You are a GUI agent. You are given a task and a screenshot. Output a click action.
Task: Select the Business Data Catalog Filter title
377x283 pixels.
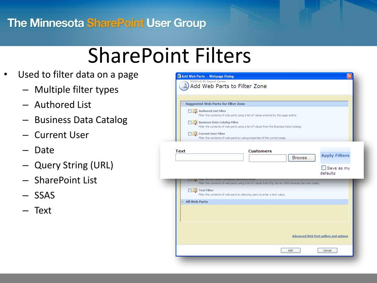(x=218, y=122)
